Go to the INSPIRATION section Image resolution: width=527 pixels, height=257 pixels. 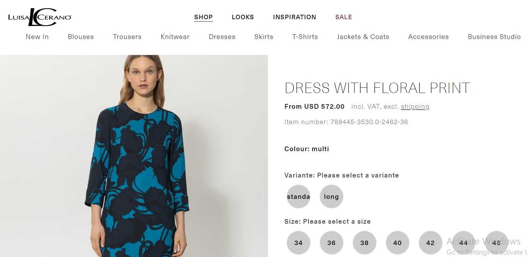(x=294, y=17)
